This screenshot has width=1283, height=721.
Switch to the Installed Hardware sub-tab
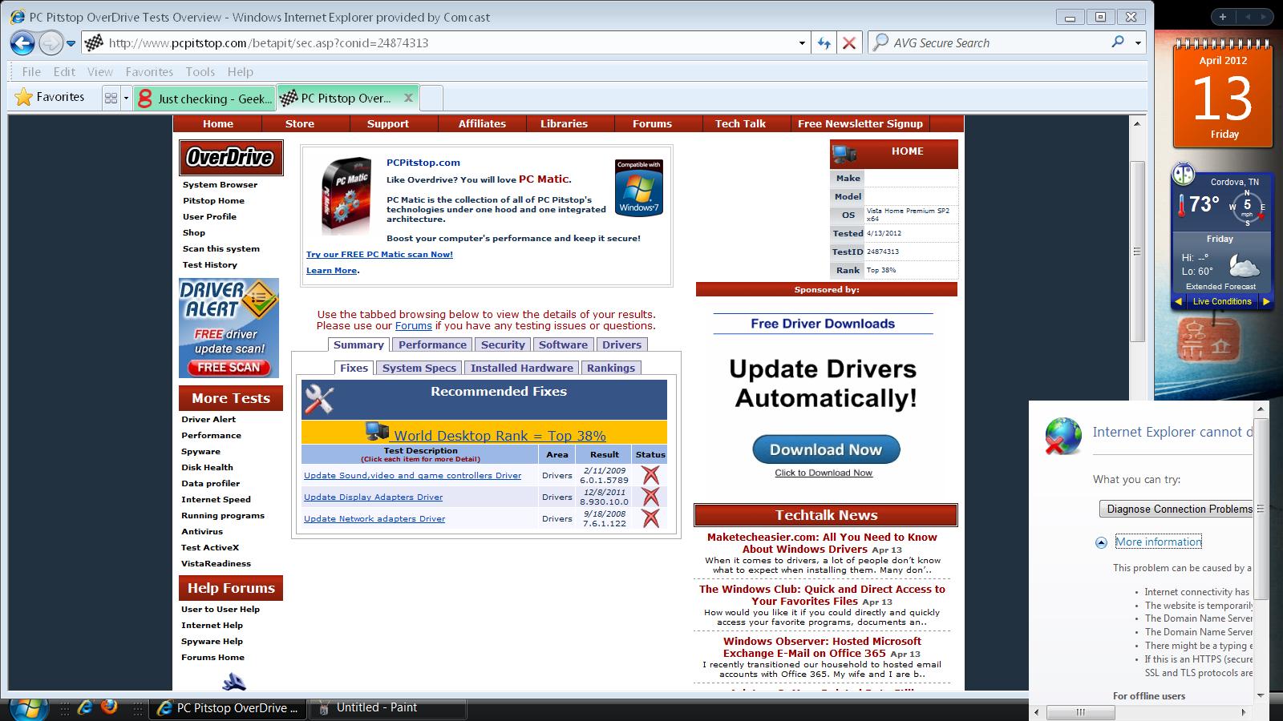pos(521,368)
